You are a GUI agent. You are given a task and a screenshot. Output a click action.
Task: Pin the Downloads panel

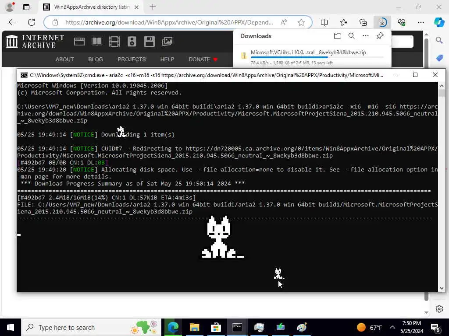coord(380,36)
